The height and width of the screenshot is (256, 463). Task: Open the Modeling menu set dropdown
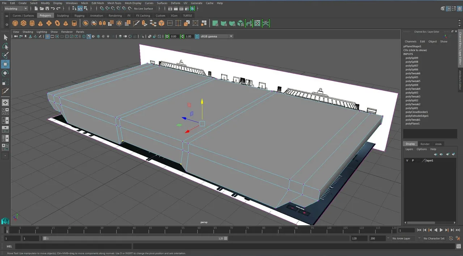[x=16, y=8]
